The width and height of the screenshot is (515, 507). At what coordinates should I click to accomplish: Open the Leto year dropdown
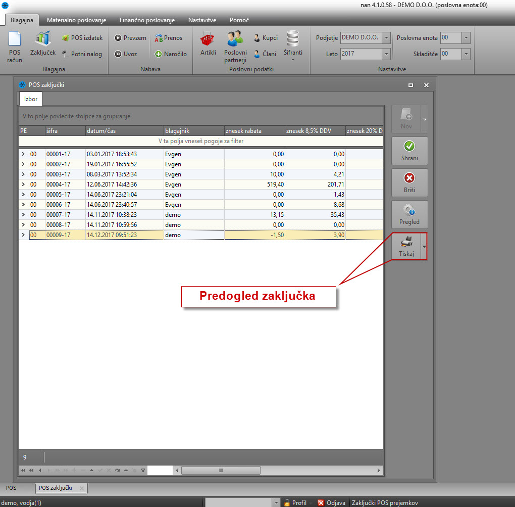click(x=386, y=54)
